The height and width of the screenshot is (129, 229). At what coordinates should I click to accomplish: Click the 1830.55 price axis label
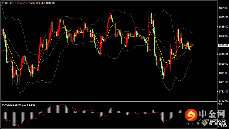coord(223,55)
